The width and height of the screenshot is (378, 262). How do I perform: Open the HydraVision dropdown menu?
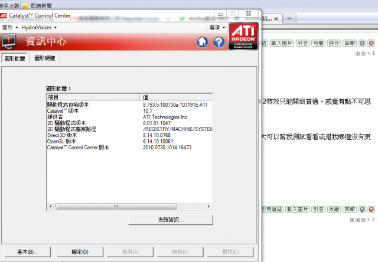coord(39,28)
